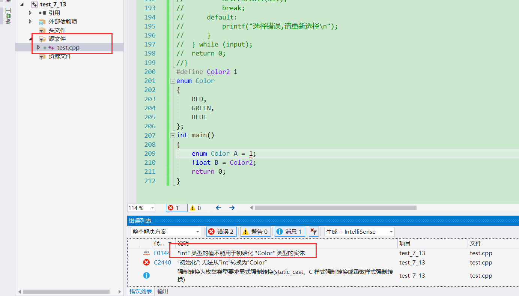Collapse the test_7_13 project node
Screen dimensions: 519x296
coord(22,5)
